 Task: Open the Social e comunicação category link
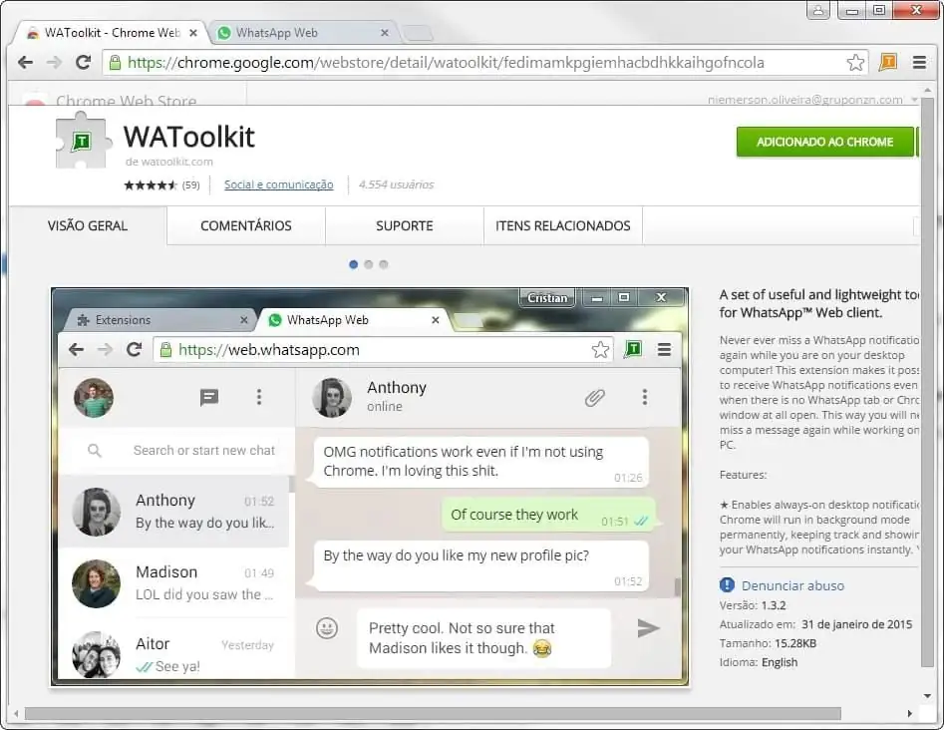[x=279, y=184]
